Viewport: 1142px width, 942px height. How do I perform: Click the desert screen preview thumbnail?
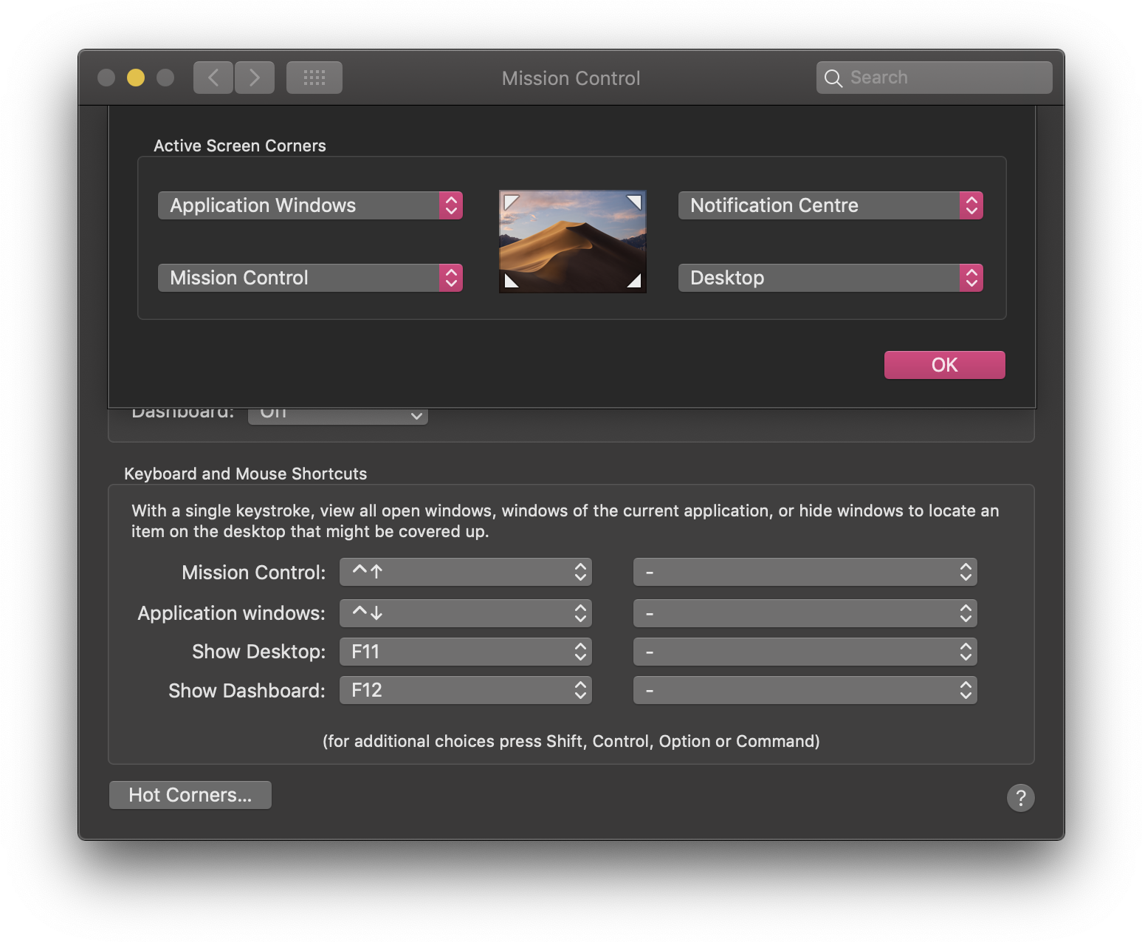[572, 242]
